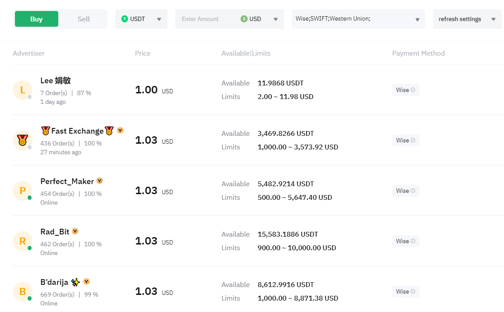Click Lee's yellow L avatar icon
504x312 pixels.
[x=22, y=90]
